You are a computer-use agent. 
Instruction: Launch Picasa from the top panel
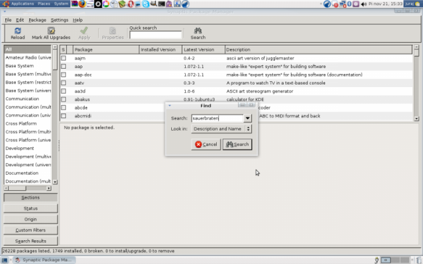pyautogui.click(x=106, y=4)
